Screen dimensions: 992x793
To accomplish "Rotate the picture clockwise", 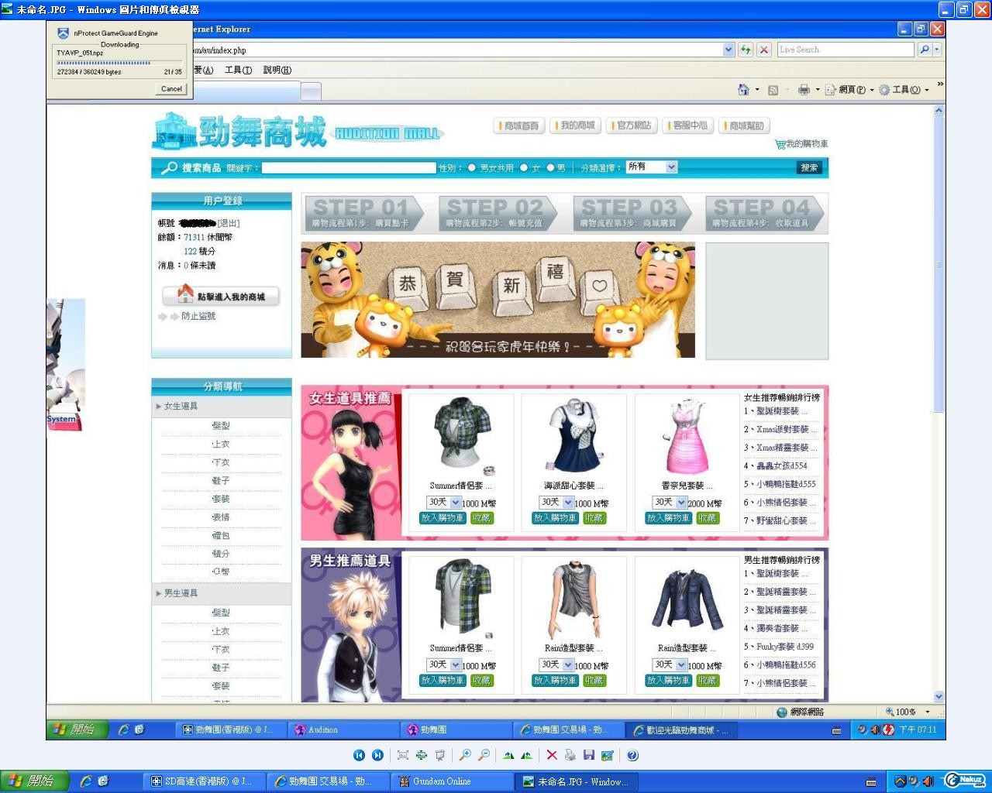I will coord(508,755).
